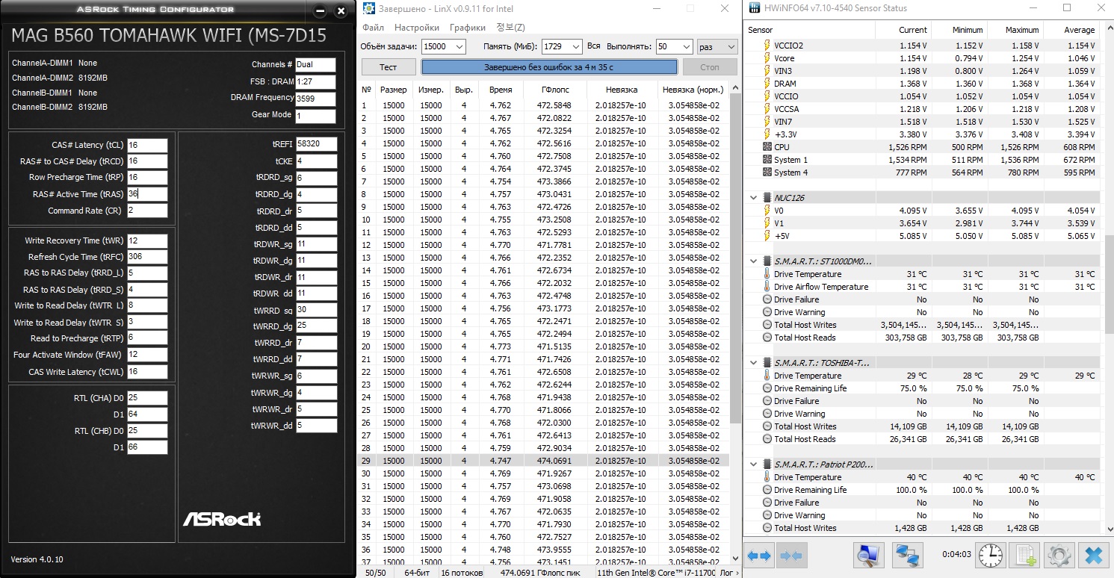Screen dimensions: 1114x578
Task: Click the Gear Mode value field
Action: (315, 115)
